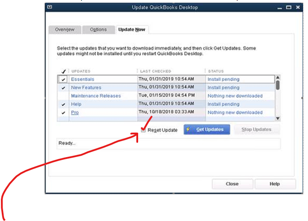Click the Help row last checked date cell
Viewport: 308px width, 221px height.
click(x=166, y=104)
